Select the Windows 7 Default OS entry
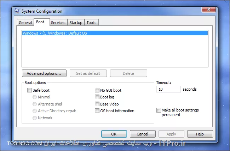 pyautogui.click(x=115, y=33)
